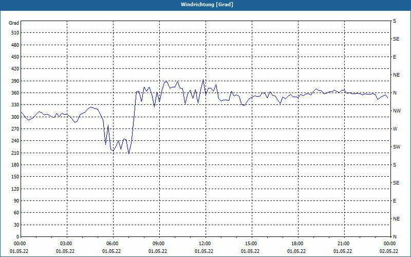
Task: Click the 420 tick label on the degree axis
Action: 15,69
